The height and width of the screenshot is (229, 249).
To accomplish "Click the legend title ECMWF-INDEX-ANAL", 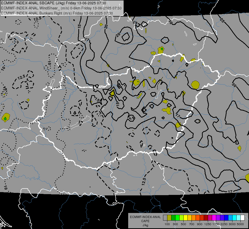I will click(x=145, y=217).
